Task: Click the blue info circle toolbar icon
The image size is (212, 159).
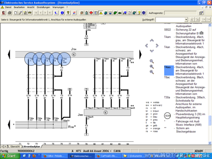Action: pyautogui.click(x=62, y=13)
